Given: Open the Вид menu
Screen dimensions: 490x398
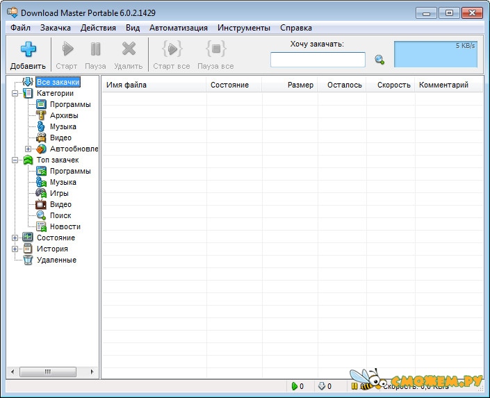Looking at the screenshot, I should tap(133, 28).
